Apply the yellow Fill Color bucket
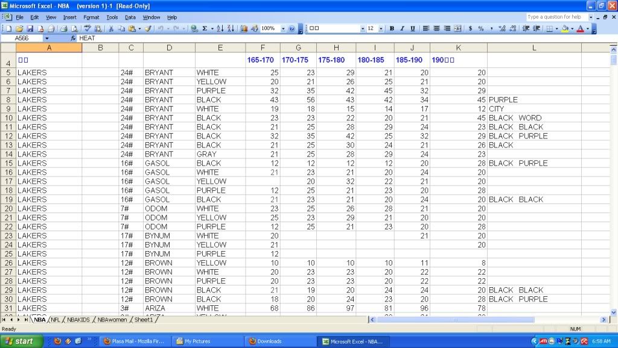The image size is (618, 348). pos(565,28)
